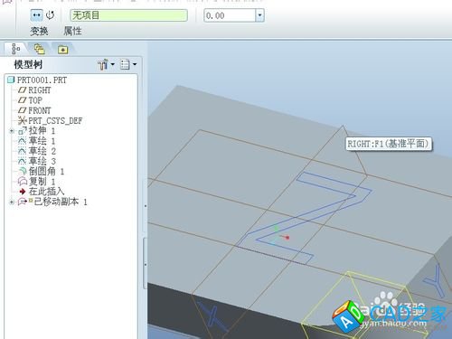Select the 已移动副本 1 feature

[x=61, y=202]
